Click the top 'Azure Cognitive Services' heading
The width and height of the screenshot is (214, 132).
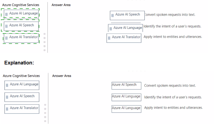(x=21, y=5)
